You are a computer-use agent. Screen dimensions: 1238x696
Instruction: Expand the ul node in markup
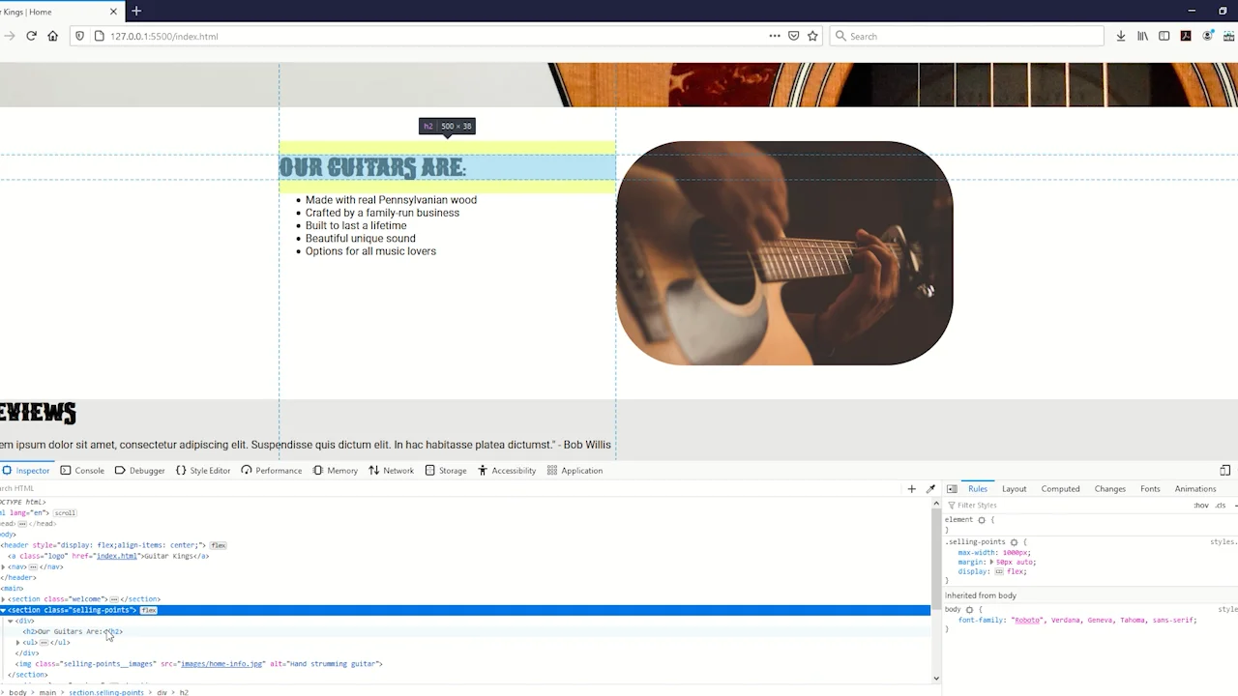click(17, 643)
